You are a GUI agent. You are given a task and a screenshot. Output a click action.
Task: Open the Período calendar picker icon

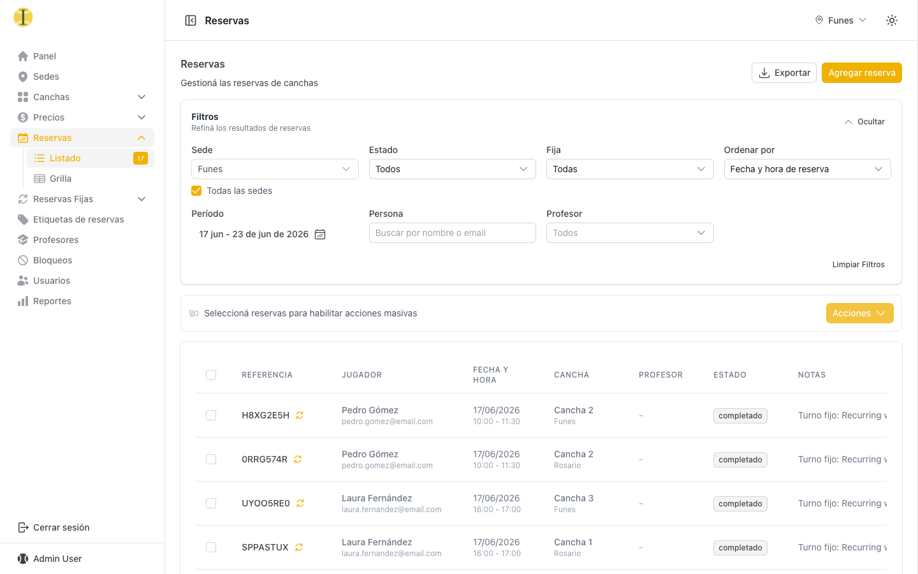click(320, 234)
